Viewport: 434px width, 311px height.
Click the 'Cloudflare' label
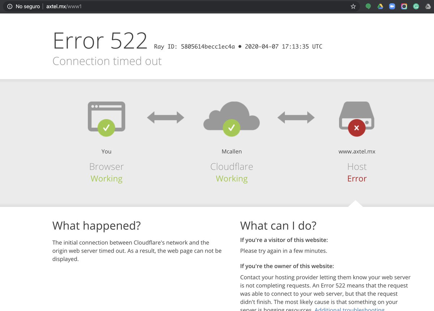pos(232,167)
